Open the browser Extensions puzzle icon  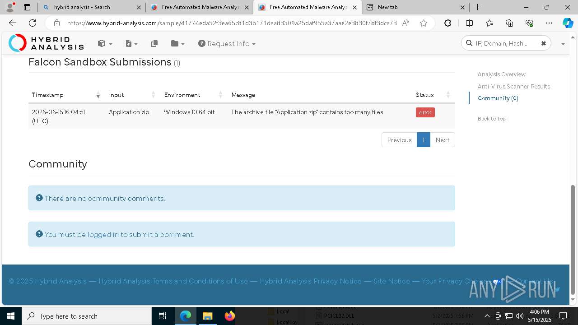pos(447,23)
